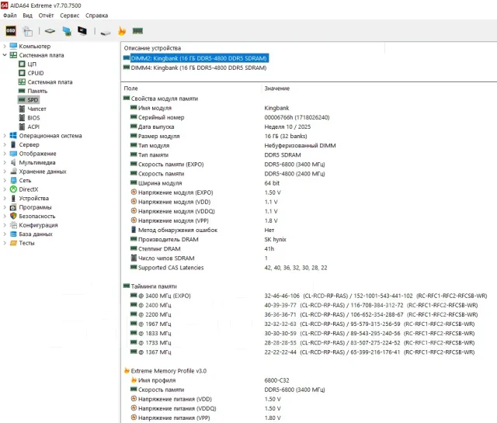
Task: Click the network audit toolbar icon
Action: point(67,31)
